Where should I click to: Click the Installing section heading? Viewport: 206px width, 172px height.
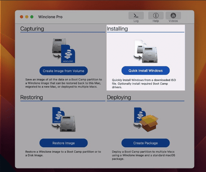[x=117, y=29]
